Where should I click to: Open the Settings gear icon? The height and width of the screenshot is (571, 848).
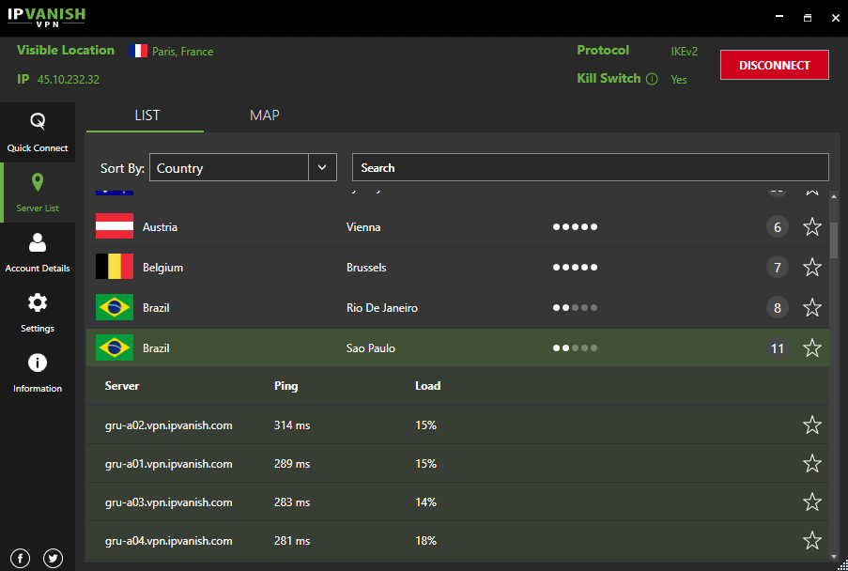[x=38, y=302]
